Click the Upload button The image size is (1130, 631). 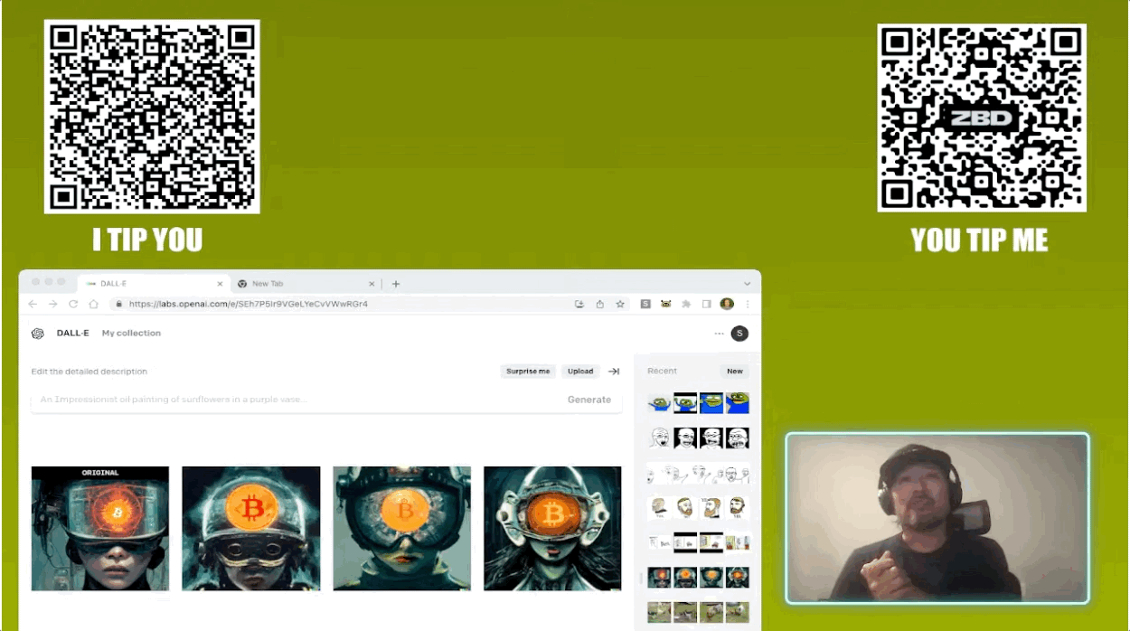coord(580,372)
